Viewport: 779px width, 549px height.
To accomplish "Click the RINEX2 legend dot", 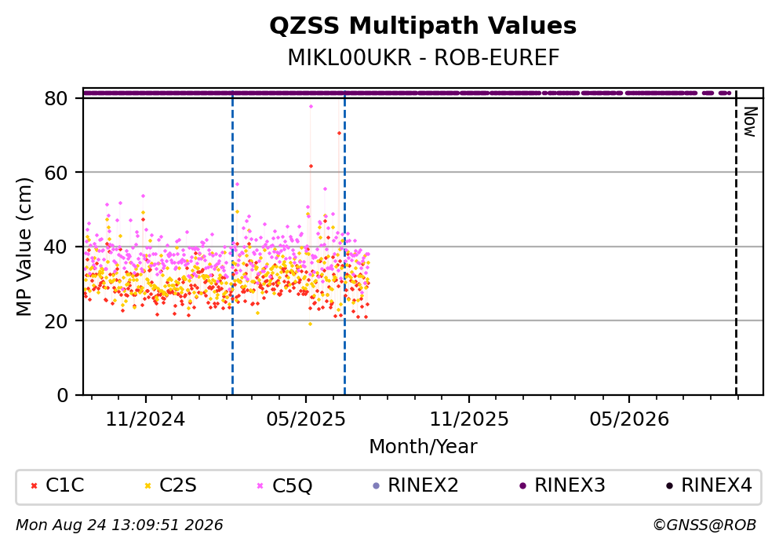I will tap(376, 486).
